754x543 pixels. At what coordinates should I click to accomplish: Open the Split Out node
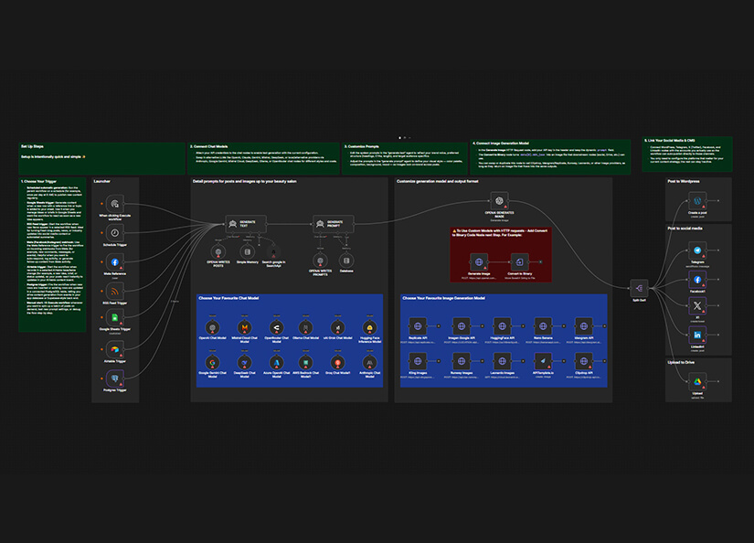pyautogui.click(x=639, y=288)
